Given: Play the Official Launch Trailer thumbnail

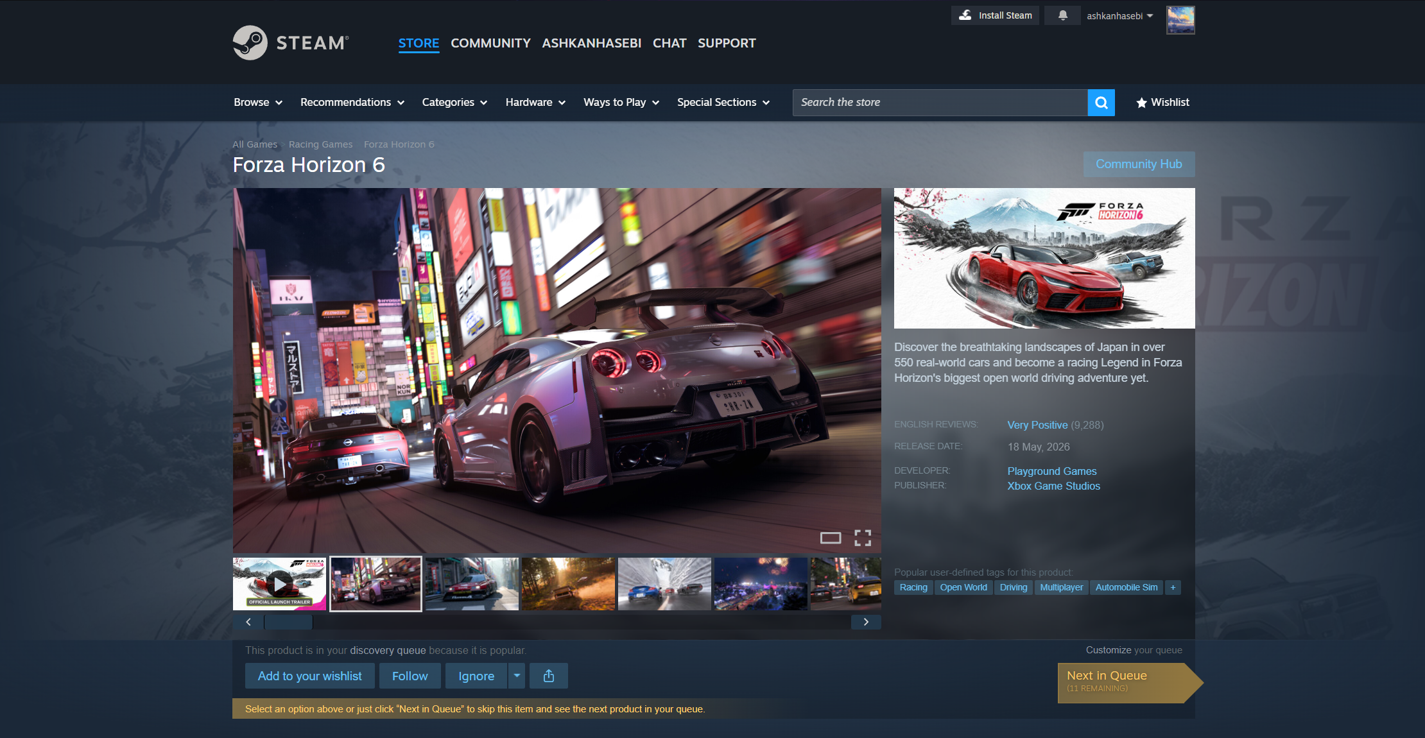Looking at the screenshot, I should [x=279, y=584].
